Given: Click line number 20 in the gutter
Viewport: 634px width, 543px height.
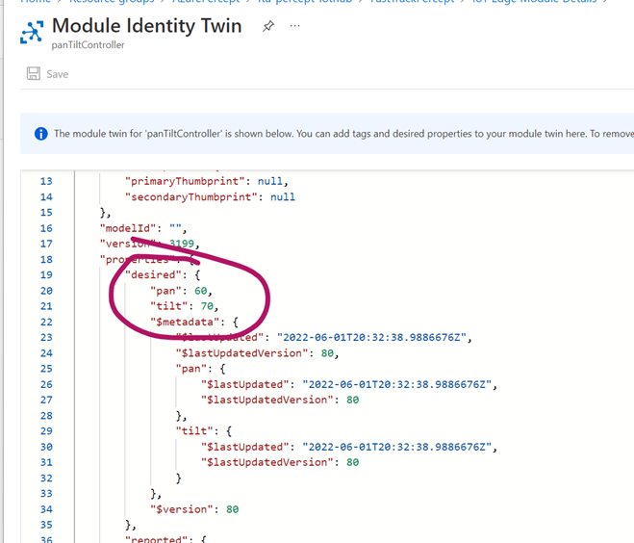Looking at the screenshot, I should point(46,291).
